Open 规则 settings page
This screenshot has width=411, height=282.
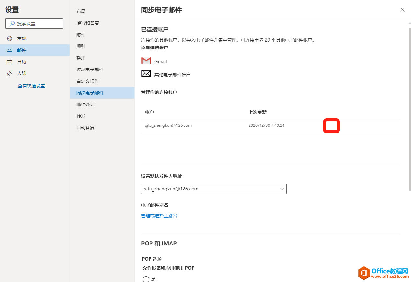click(102, 46)
